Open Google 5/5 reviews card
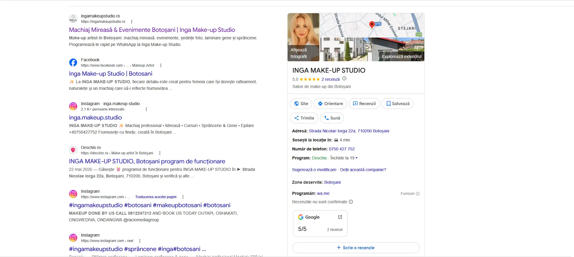This screenshot has width=574, height=257. [x=320, y=223]
